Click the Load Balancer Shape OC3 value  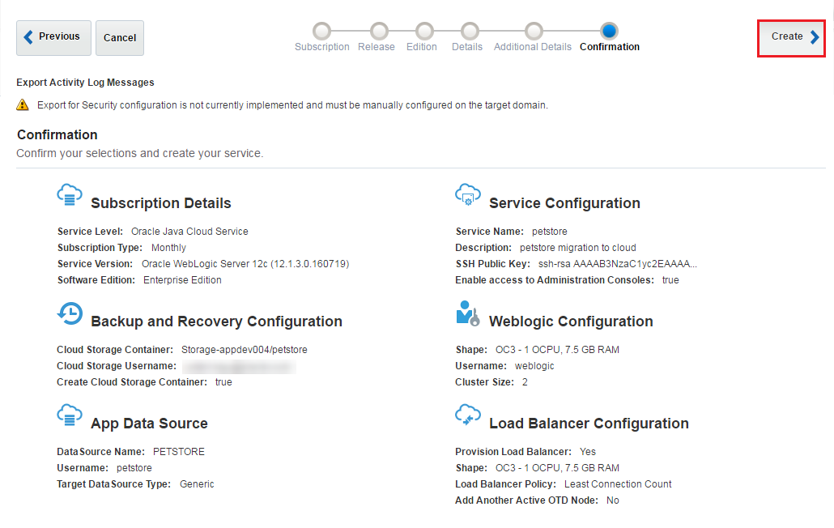[557, 468]
